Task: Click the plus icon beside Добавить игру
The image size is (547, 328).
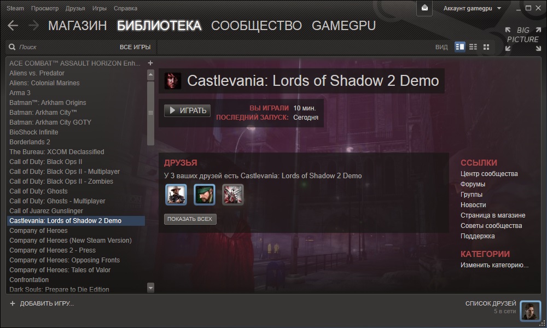Action: pos(13,303)
